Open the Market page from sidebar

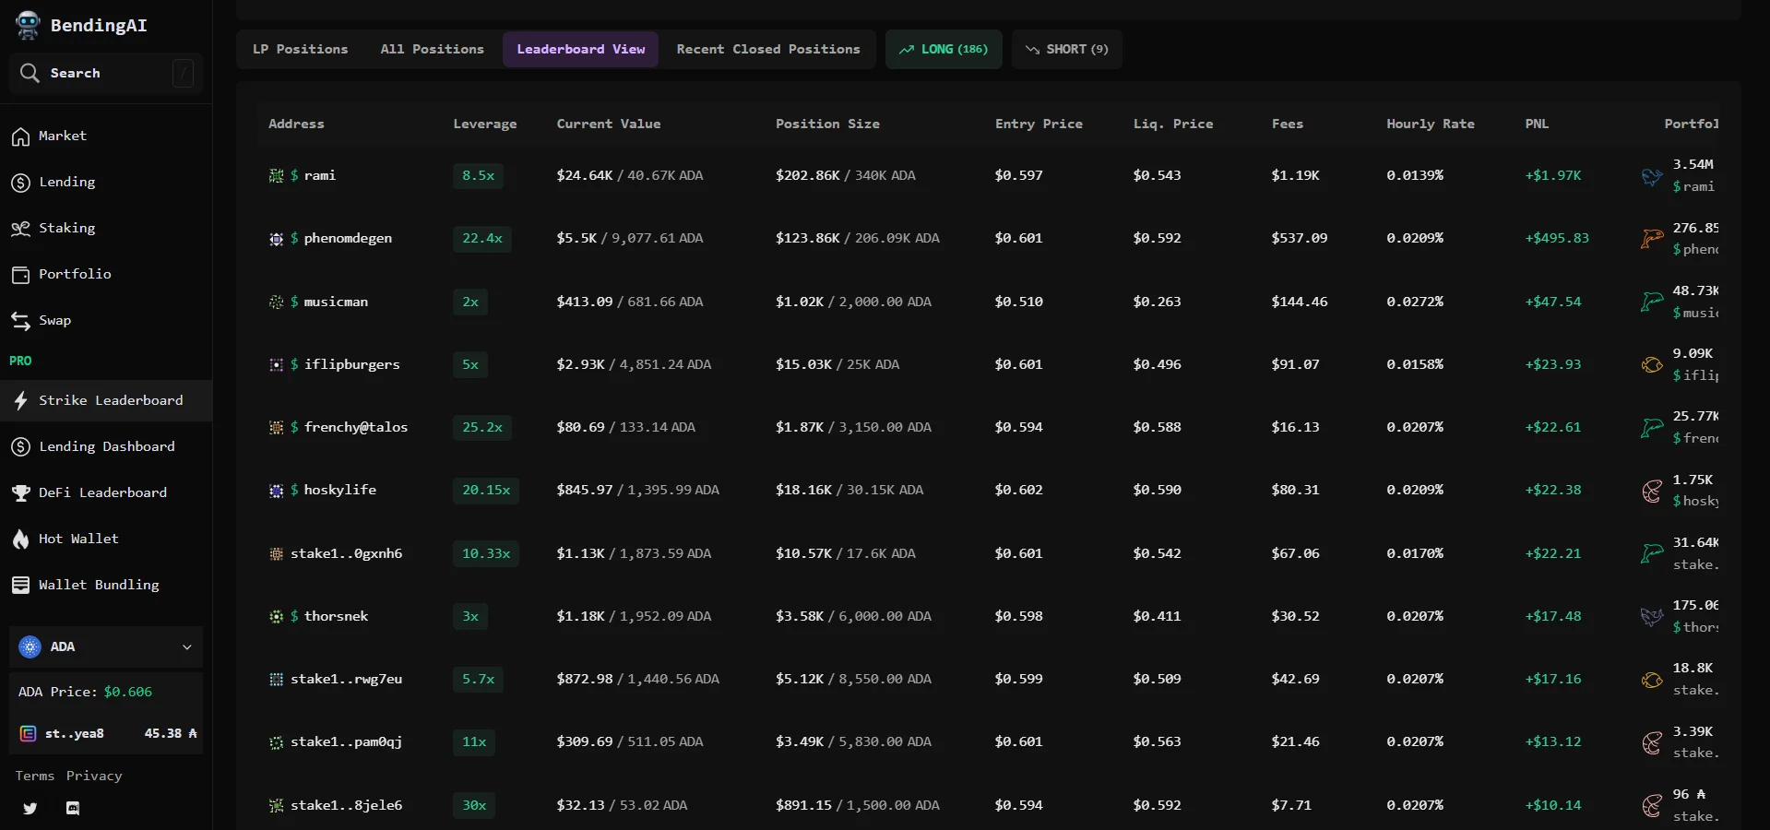62,136
